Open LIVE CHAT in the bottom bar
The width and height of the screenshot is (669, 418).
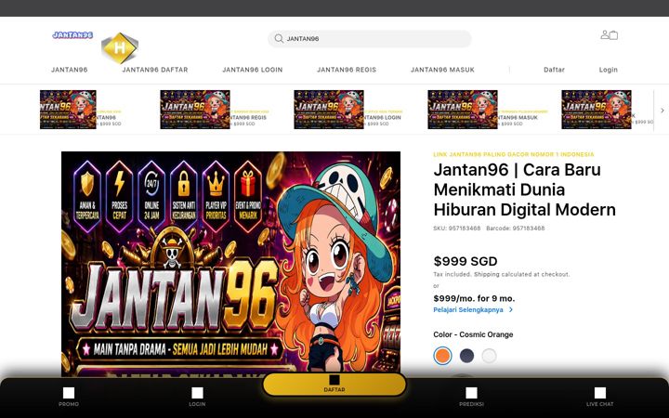tap(600, 397)
